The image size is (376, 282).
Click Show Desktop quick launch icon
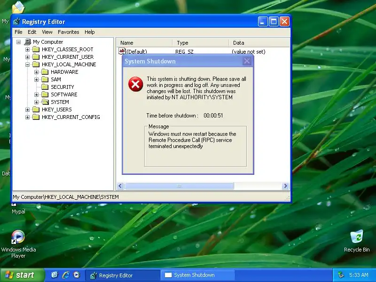click(55, 275)
